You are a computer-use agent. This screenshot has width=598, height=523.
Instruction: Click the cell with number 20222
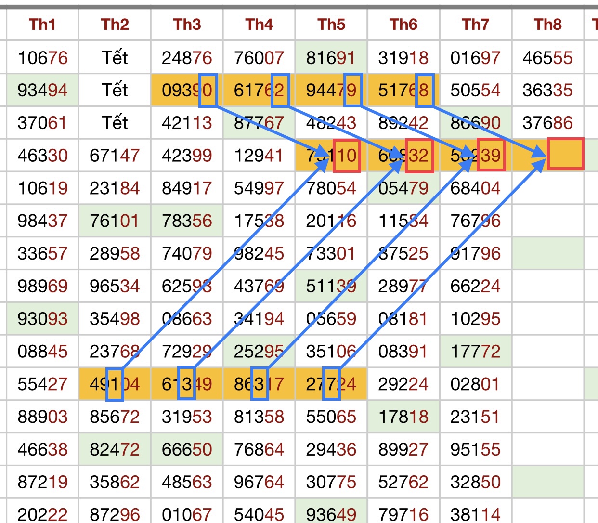click(42, 513)
